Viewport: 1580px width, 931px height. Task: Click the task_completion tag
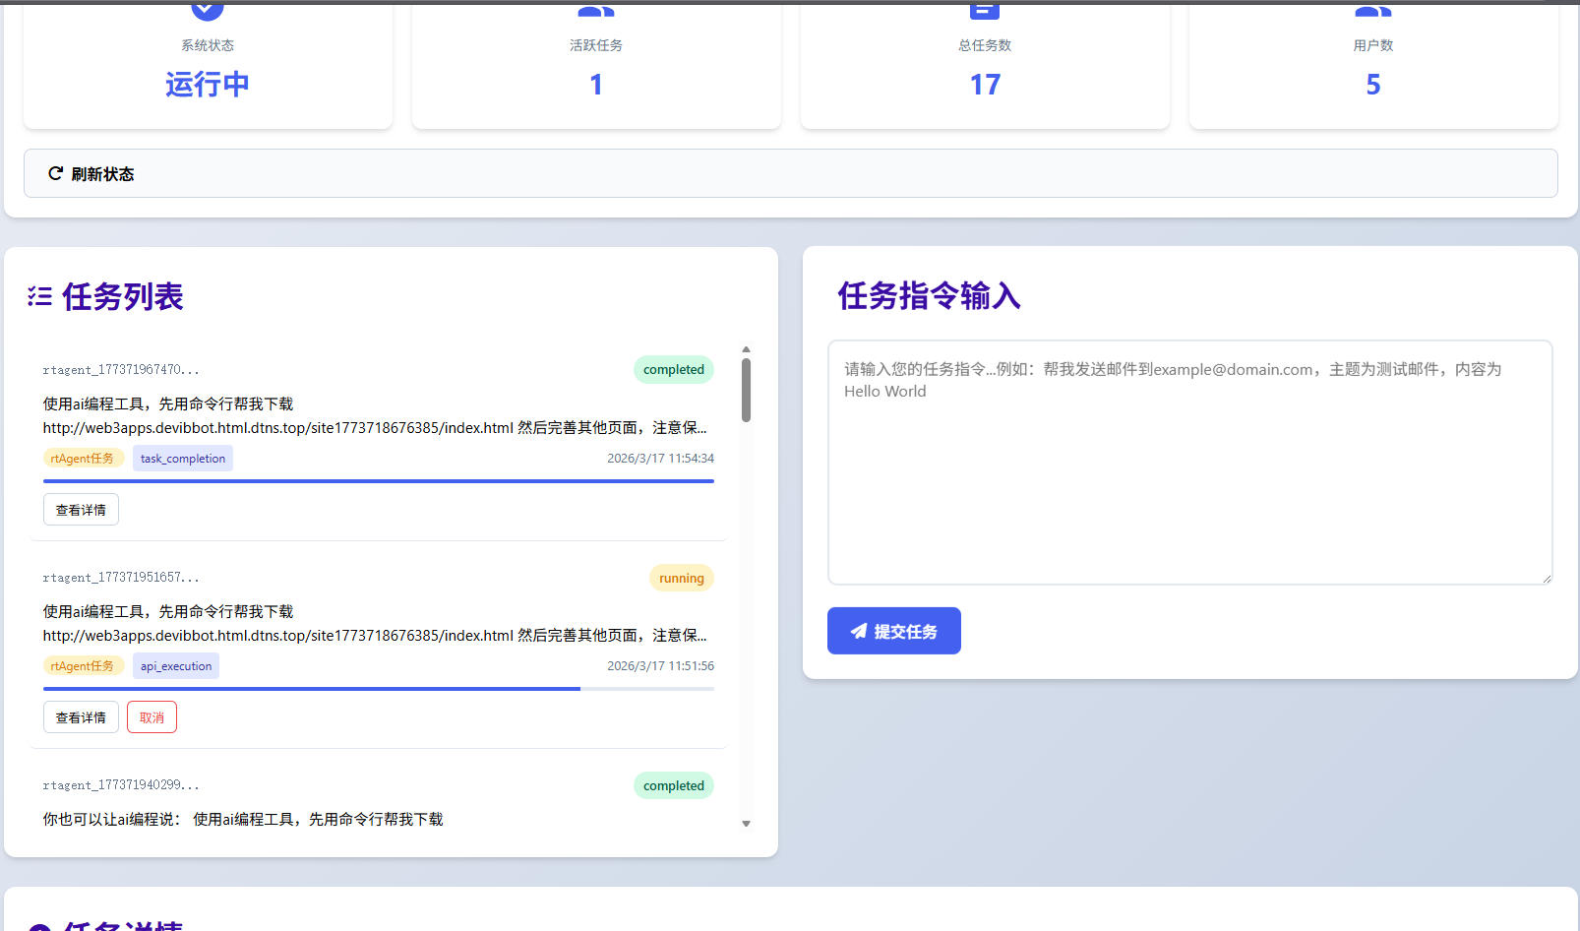click(x=182, y=458)
